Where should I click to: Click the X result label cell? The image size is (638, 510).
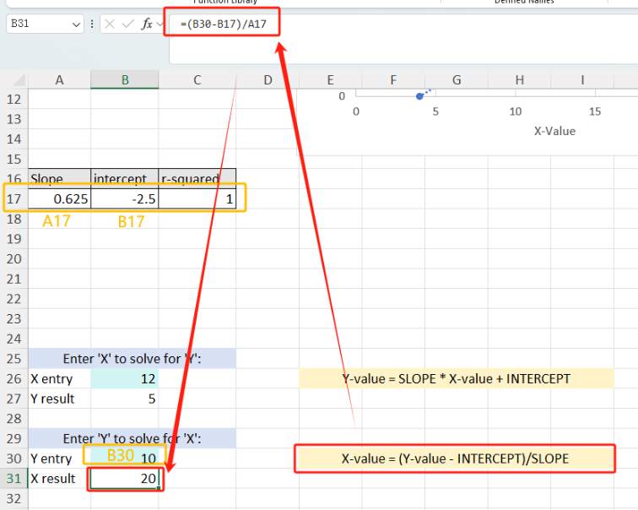click(x=59, y=479)
